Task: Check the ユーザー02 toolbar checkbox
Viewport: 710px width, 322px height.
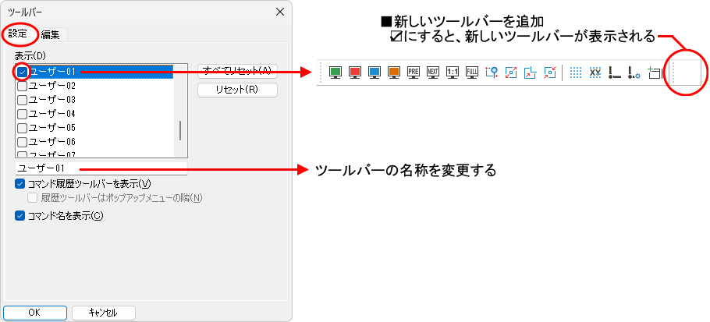Action: [x=22, y=86]
